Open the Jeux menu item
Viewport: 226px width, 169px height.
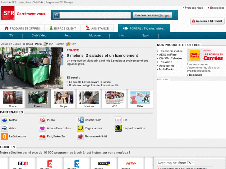click(67, 35)
